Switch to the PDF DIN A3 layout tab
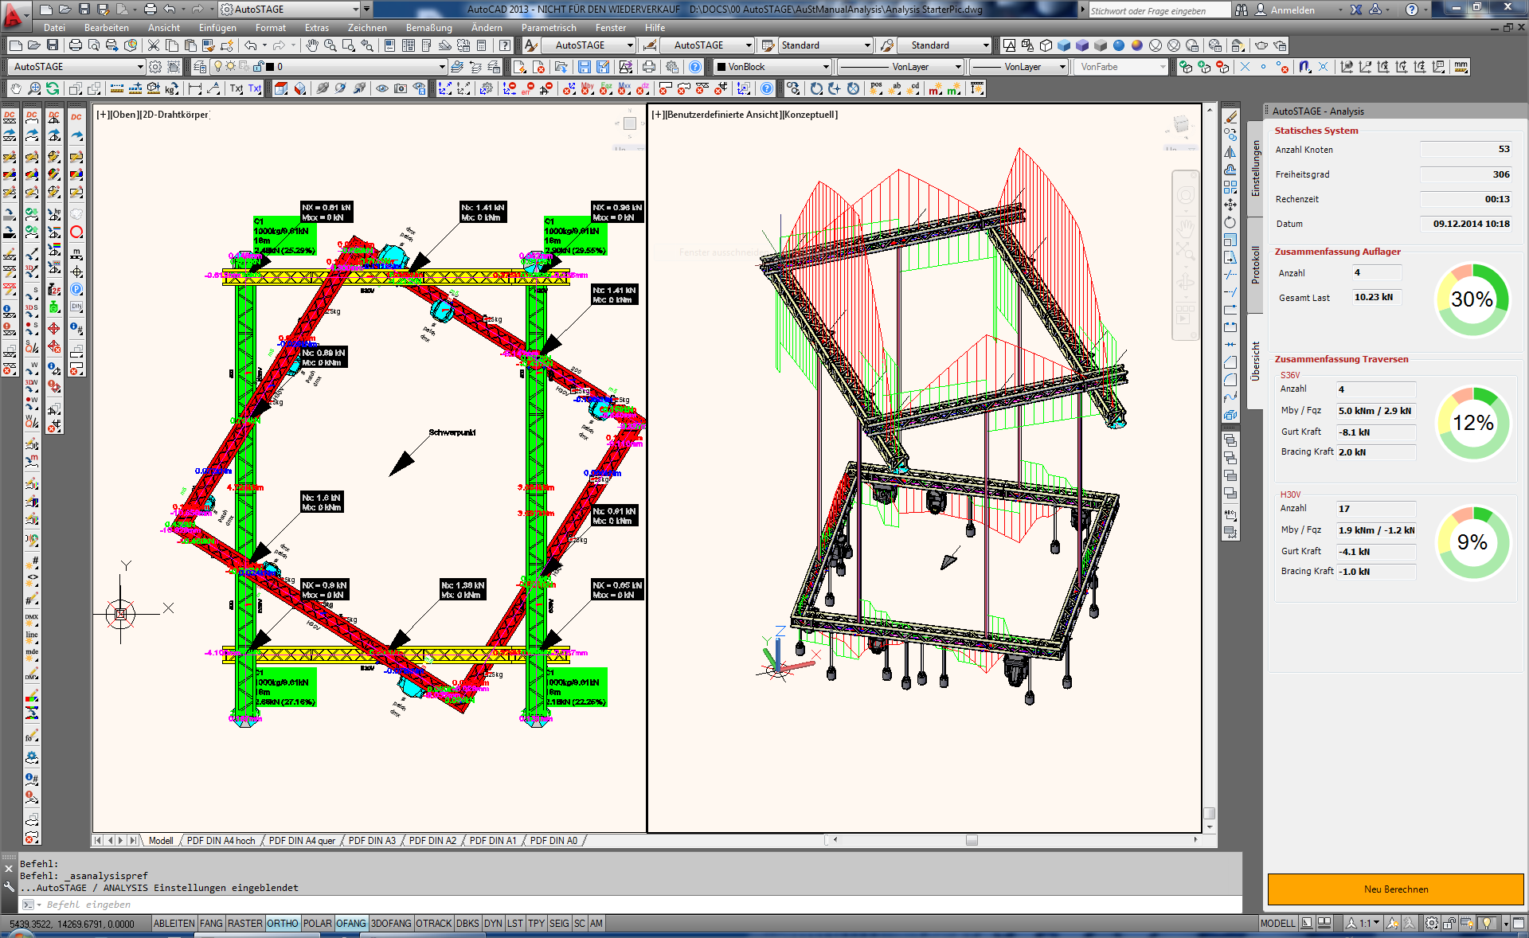The image size is (1529, 938). pos(372,841)
